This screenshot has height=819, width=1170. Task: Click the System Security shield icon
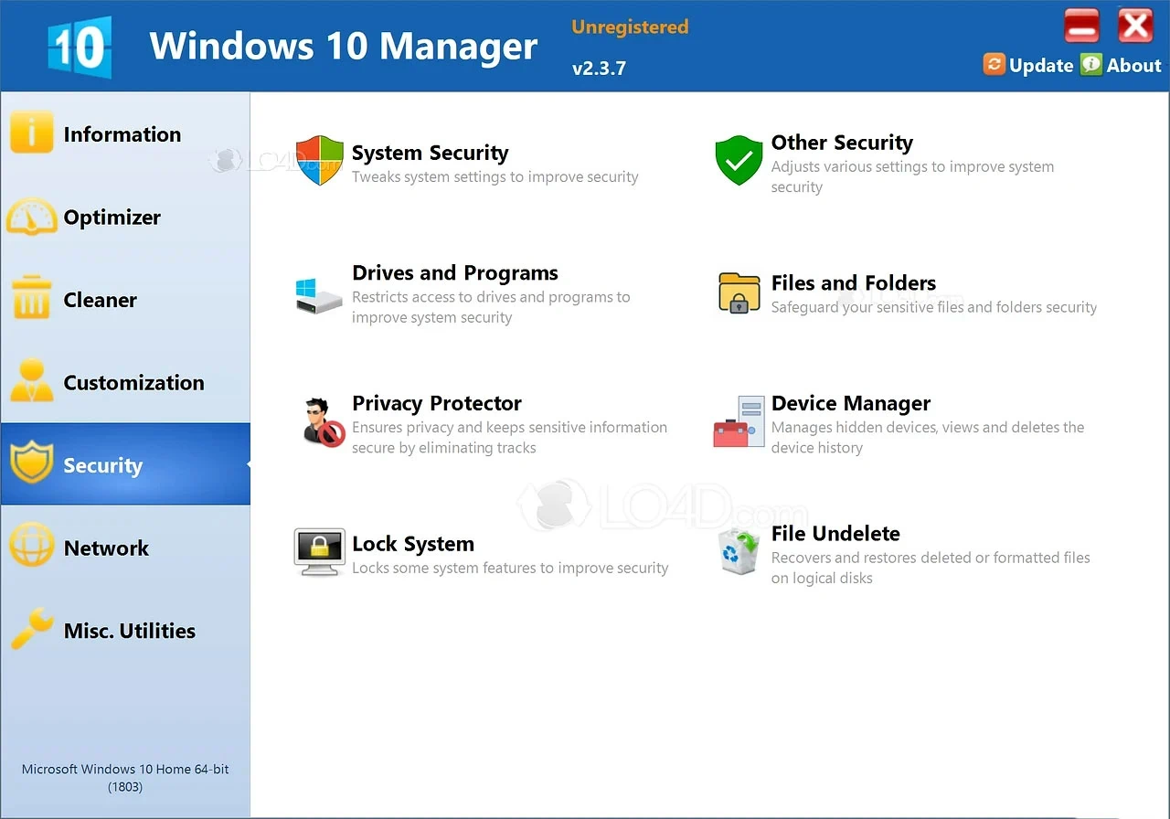(x=319, y=161)
